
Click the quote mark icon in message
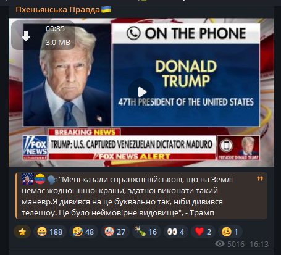click(260, 178)
